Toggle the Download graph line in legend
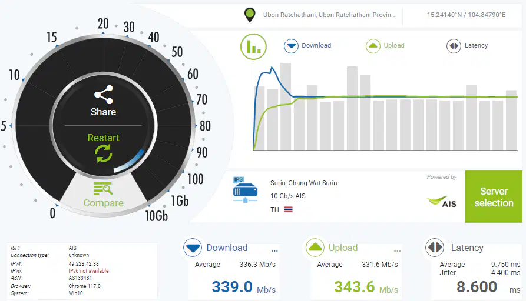 [307, 46]
